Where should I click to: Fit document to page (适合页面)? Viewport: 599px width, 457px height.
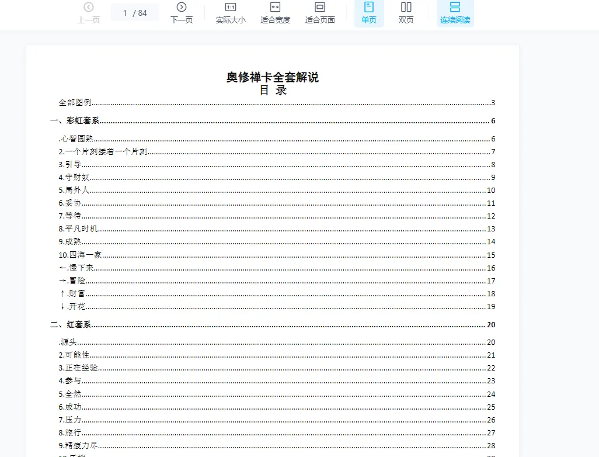point(320,13)
